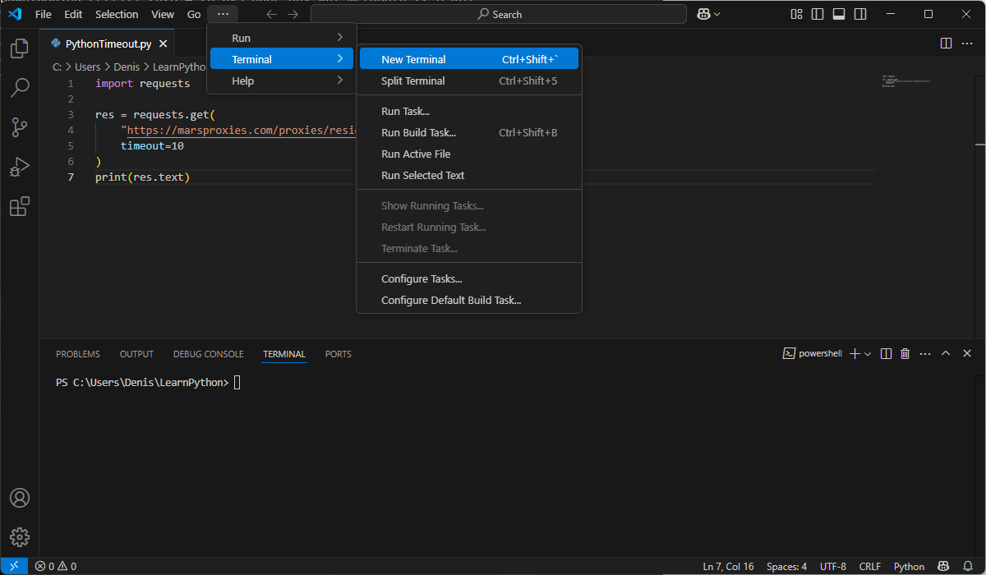Image resolution: width=986 pixels, height=575 pixels.
Task: Open the terminal launch profile dropdown arrow
Action: [868, 354]
